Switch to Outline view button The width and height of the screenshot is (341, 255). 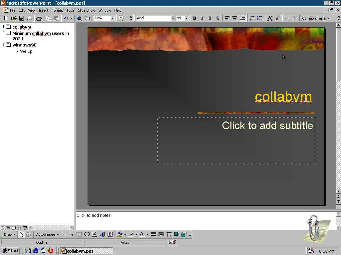coord(8,228)
